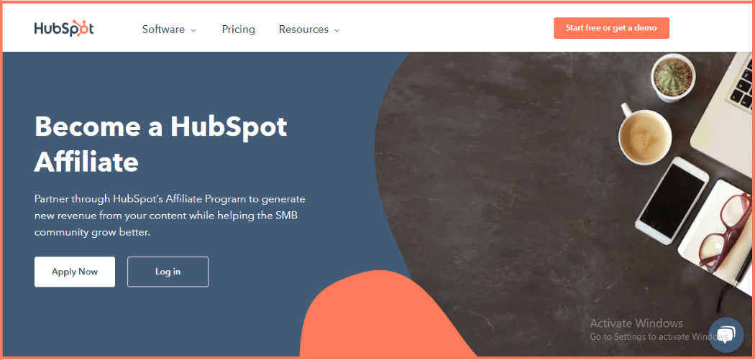The height and width of the screenshot is (360, 755).
Task: Open the chat widget bubble icon
Action: click(726, 335)
